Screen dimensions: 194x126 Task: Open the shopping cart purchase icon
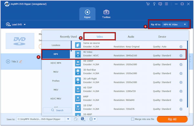148,4
